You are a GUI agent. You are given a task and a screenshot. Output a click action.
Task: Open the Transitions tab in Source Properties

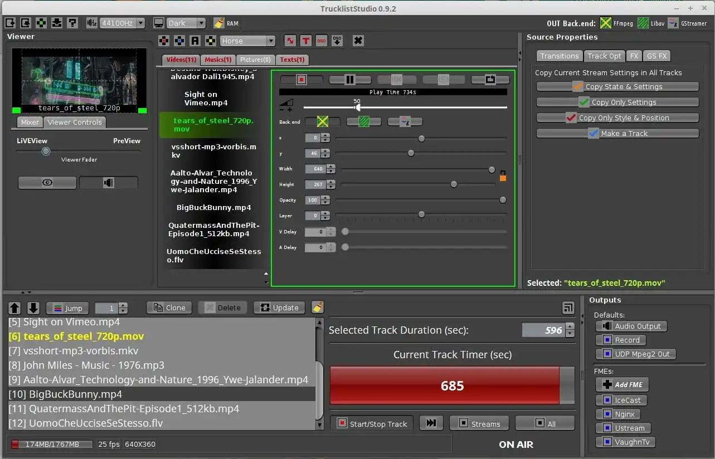[x=560, y=56]
